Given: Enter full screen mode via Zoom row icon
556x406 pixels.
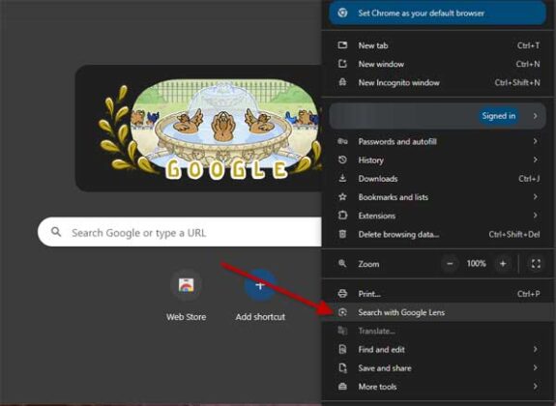Looking at the screenshot, I should click(x=536, y=264).
